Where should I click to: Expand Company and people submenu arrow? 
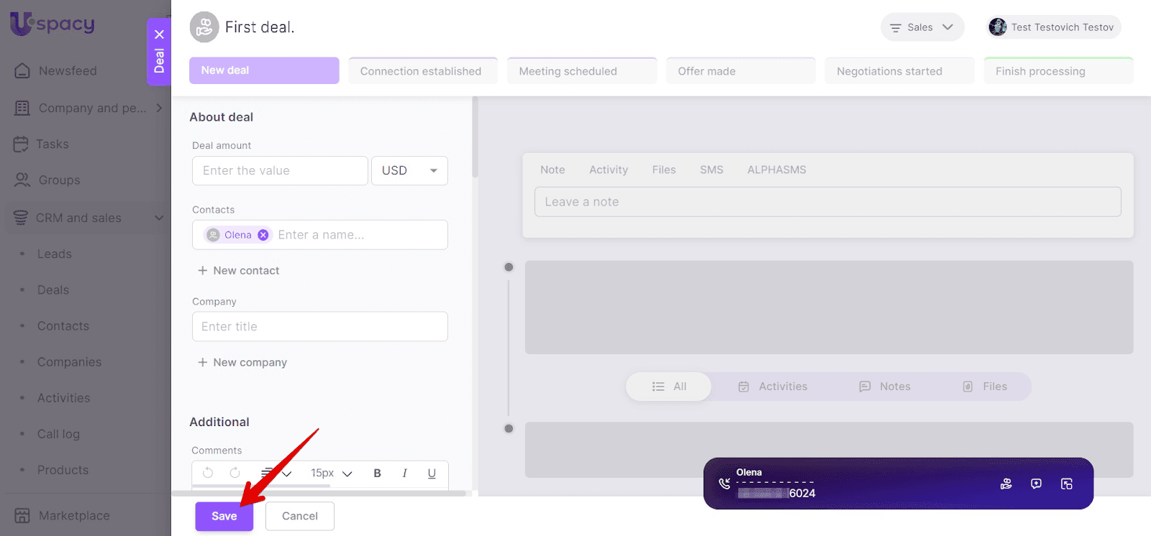point(159,108)
